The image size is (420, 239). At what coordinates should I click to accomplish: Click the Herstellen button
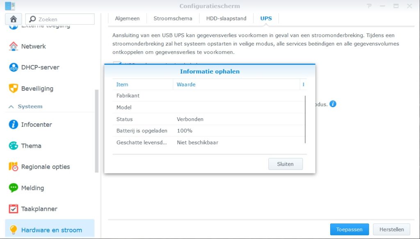coord(391,230)
